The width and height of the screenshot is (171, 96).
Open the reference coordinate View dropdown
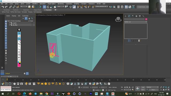[x=61, y=6]
